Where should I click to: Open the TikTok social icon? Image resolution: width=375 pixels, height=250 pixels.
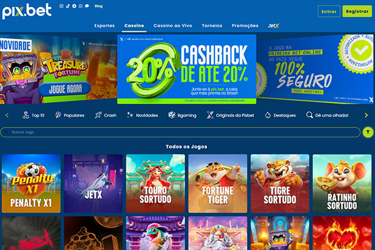68,6
